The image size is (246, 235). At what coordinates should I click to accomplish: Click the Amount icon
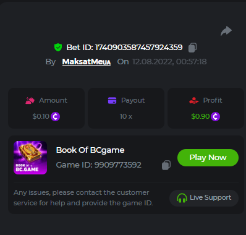pos(30,100)
